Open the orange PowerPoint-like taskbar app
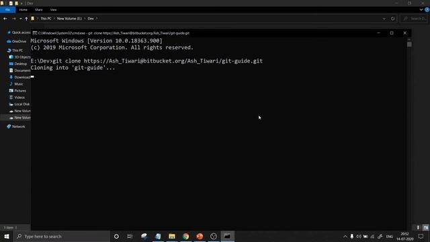 [x=200, y=236]
